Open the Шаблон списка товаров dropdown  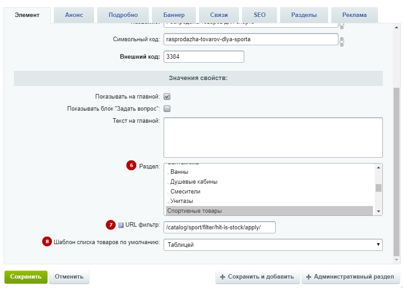click(x=273, y=245)
